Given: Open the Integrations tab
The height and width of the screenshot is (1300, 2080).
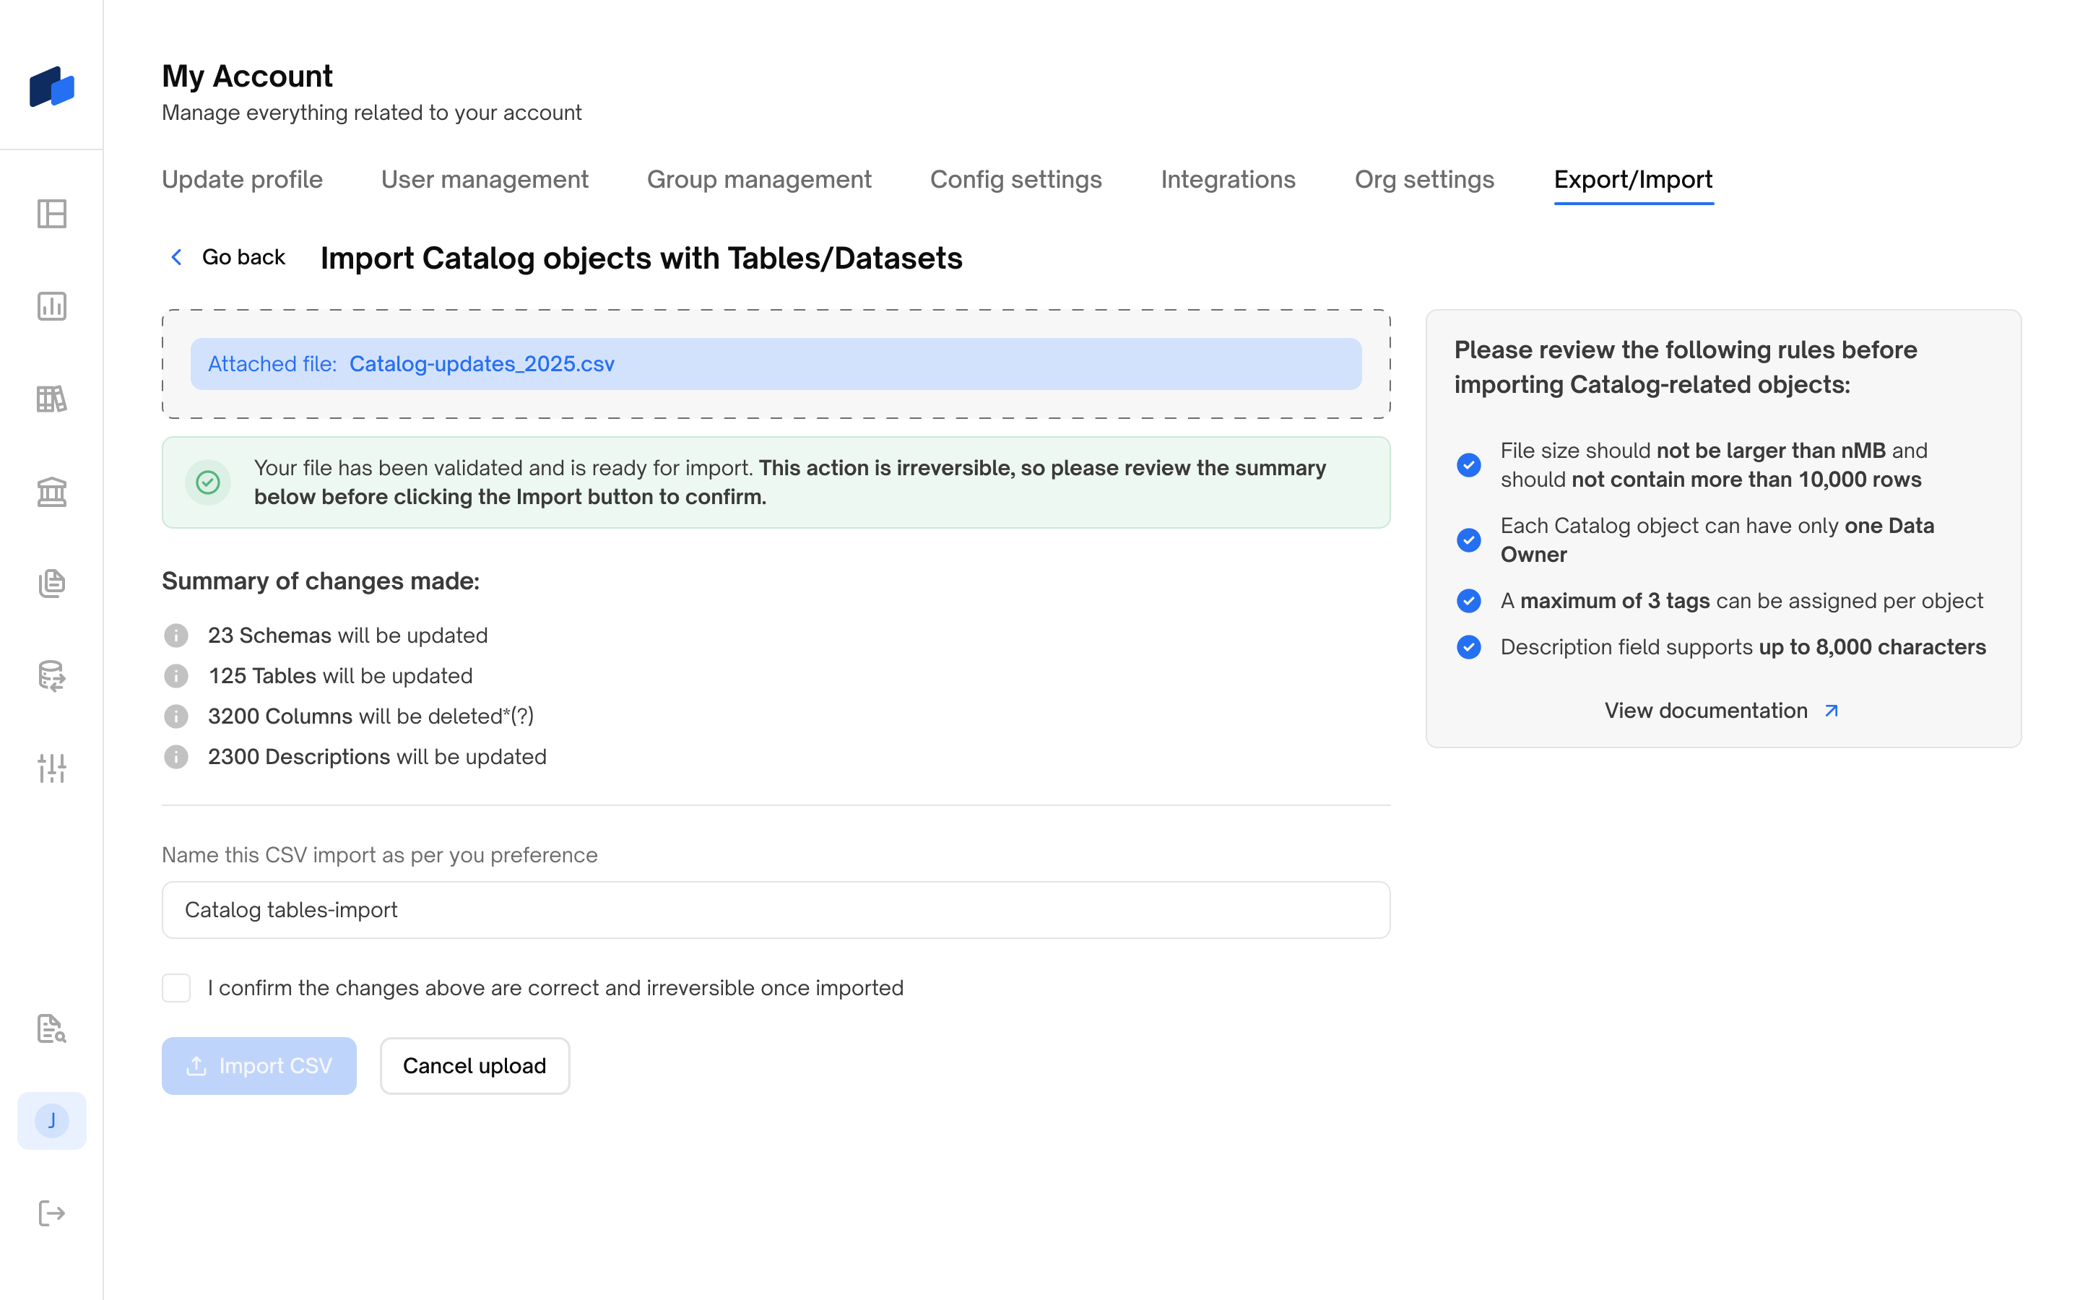Looking at the screenshot, I should pyautogui.click(x=1227, y=179).
